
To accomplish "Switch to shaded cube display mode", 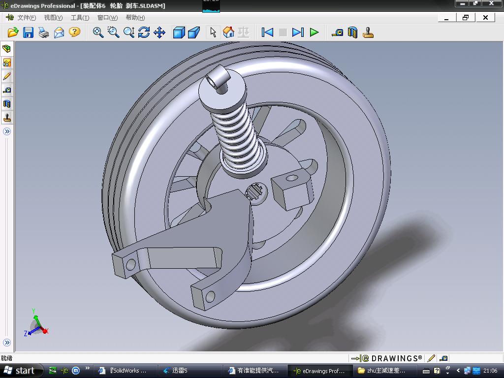I will click(x=179, y=32).
